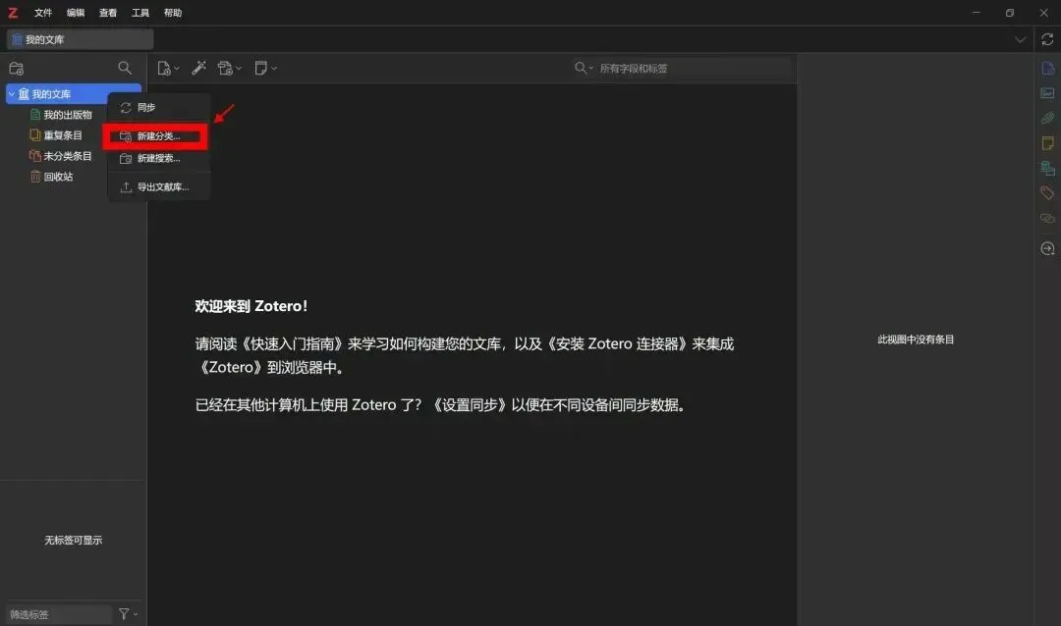Open the tags pane icon in sidebar
The width and height of the screenshot is (1061, 626).
(x=1047, y=193)
